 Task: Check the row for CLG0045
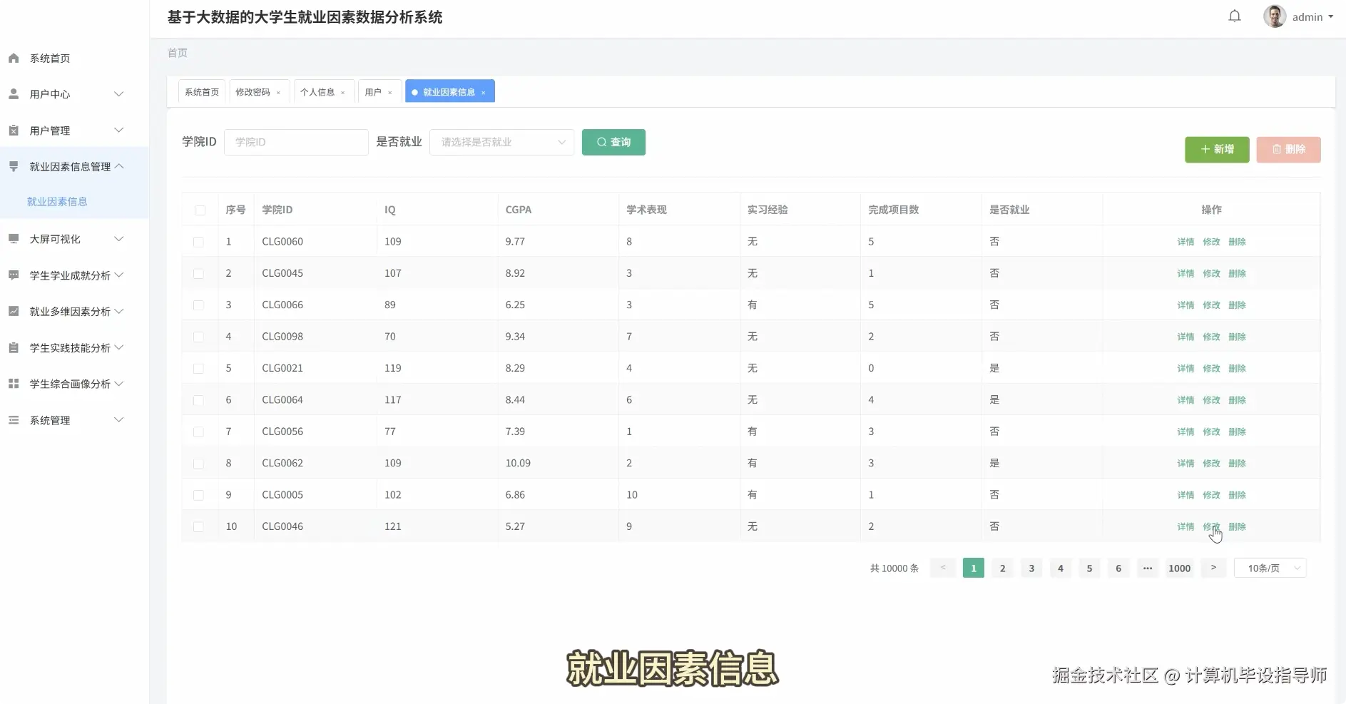click(x=198, y=273)
